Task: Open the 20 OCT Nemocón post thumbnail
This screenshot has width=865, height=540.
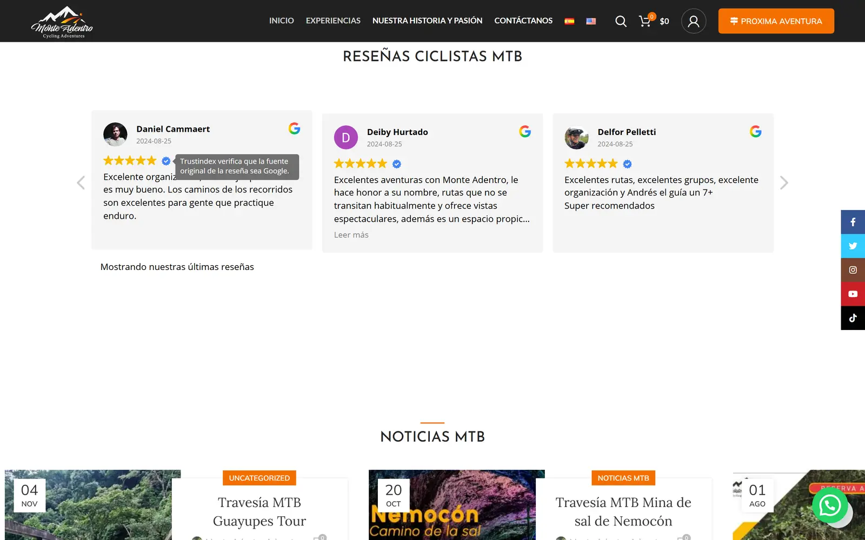Action: point(457,505)
